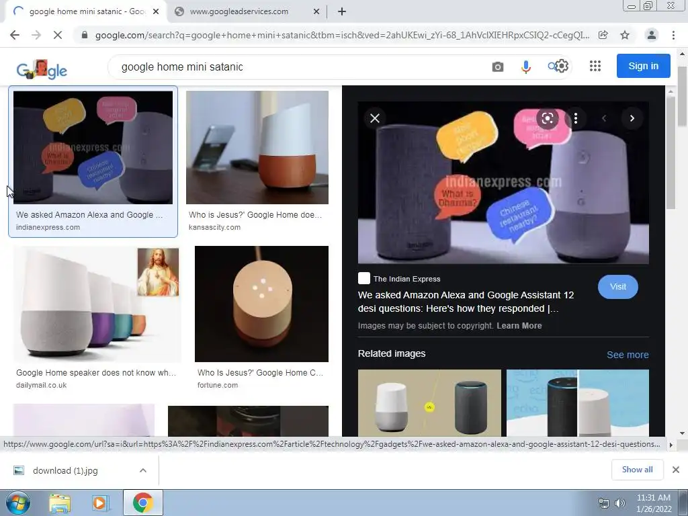Open preview panel more options dots

point(576,118)
